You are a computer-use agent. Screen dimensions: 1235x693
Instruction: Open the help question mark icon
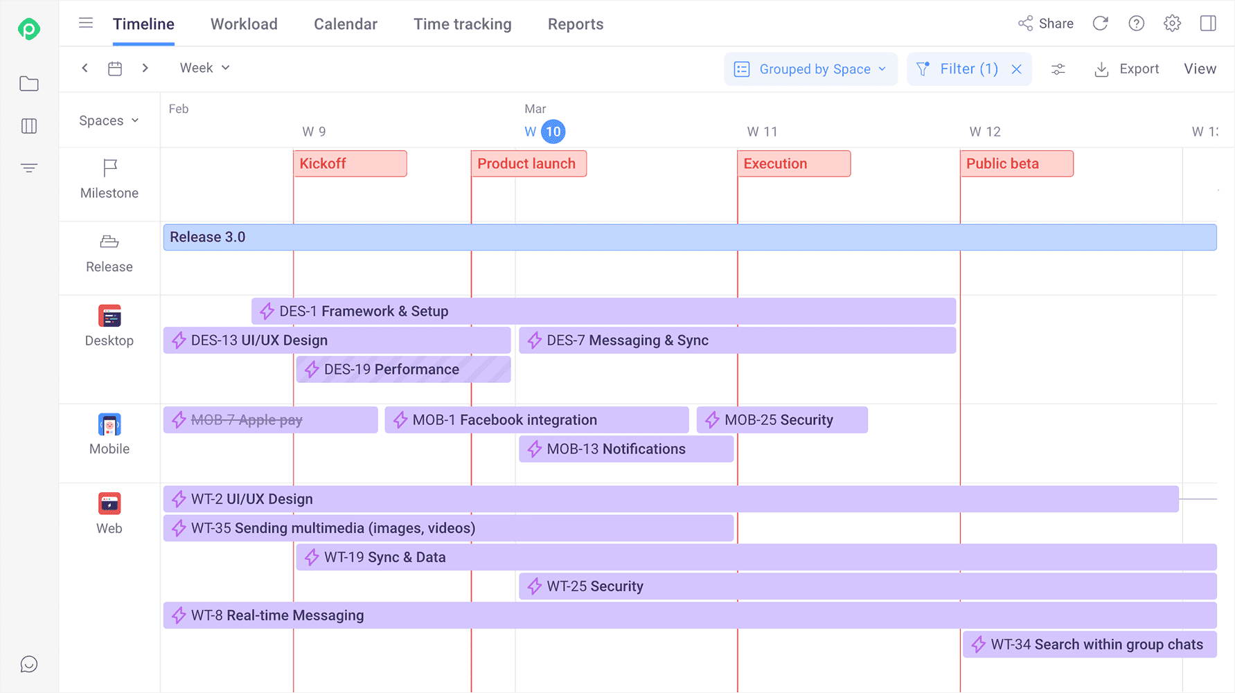tap(1136, 24)
